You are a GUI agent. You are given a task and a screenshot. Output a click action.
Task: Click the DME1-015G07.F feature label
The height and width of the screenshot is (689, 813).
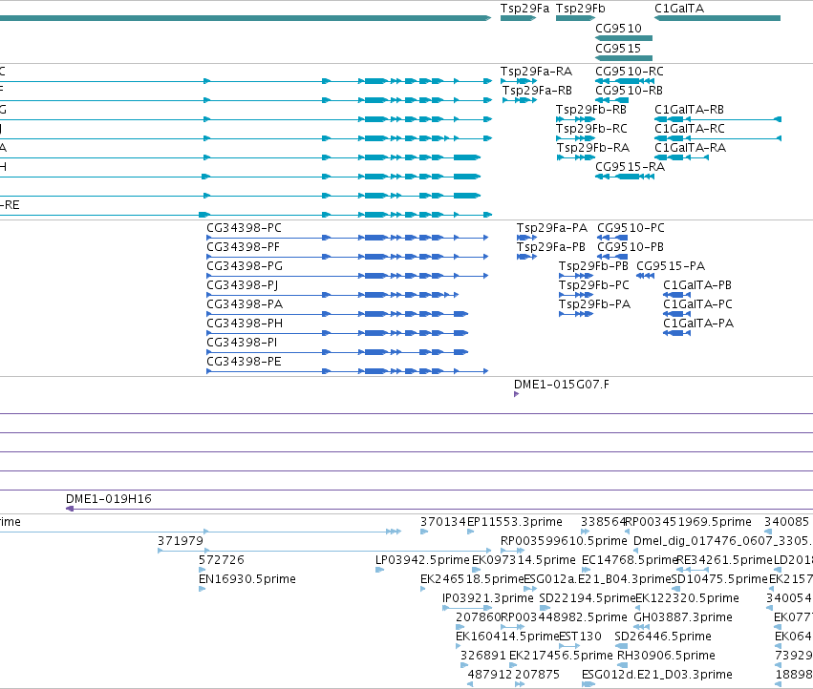[x=562, y=385]
